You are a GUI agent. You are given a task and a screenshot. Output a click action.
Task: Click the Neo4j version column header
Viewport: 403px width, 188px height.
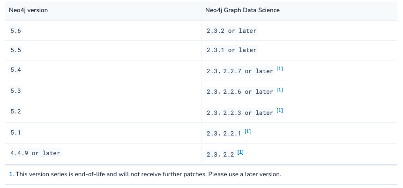coord(28,10)
